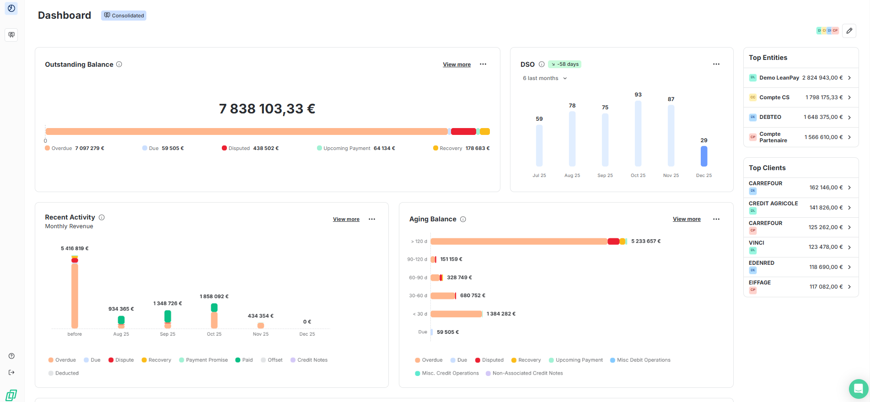870x402 pixels.
Task: Open the presentation icon in the left sidebar
Action: click(11, 35)
